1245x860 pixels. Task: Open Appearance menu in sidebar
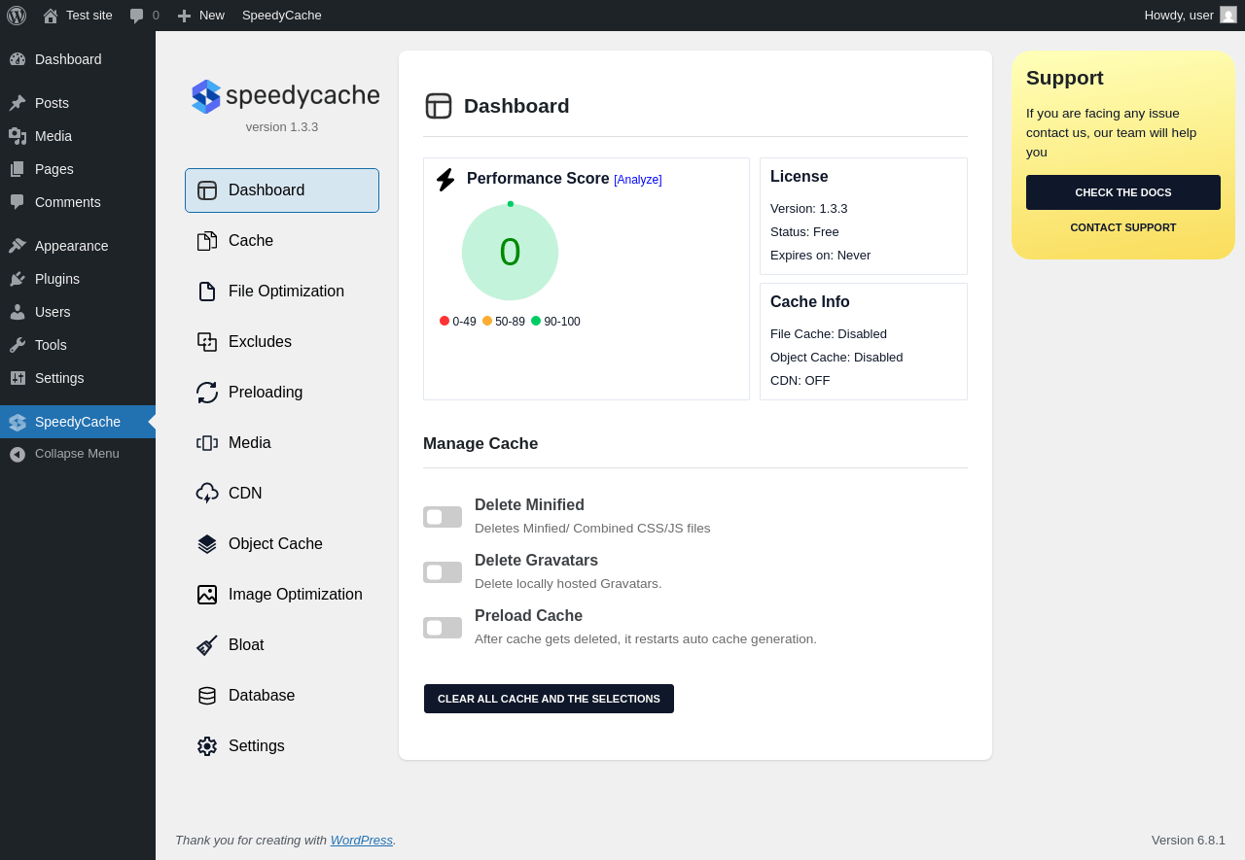(x=71, y=246)
